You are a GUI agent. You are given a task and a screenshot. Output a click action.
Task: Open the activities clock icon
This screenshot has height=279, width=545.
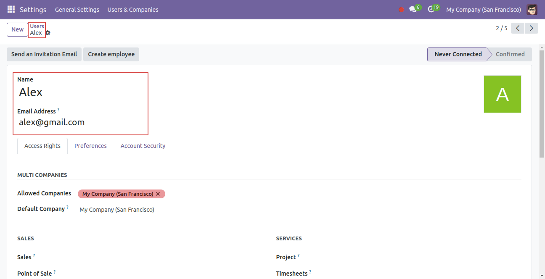tap(431, 9)
